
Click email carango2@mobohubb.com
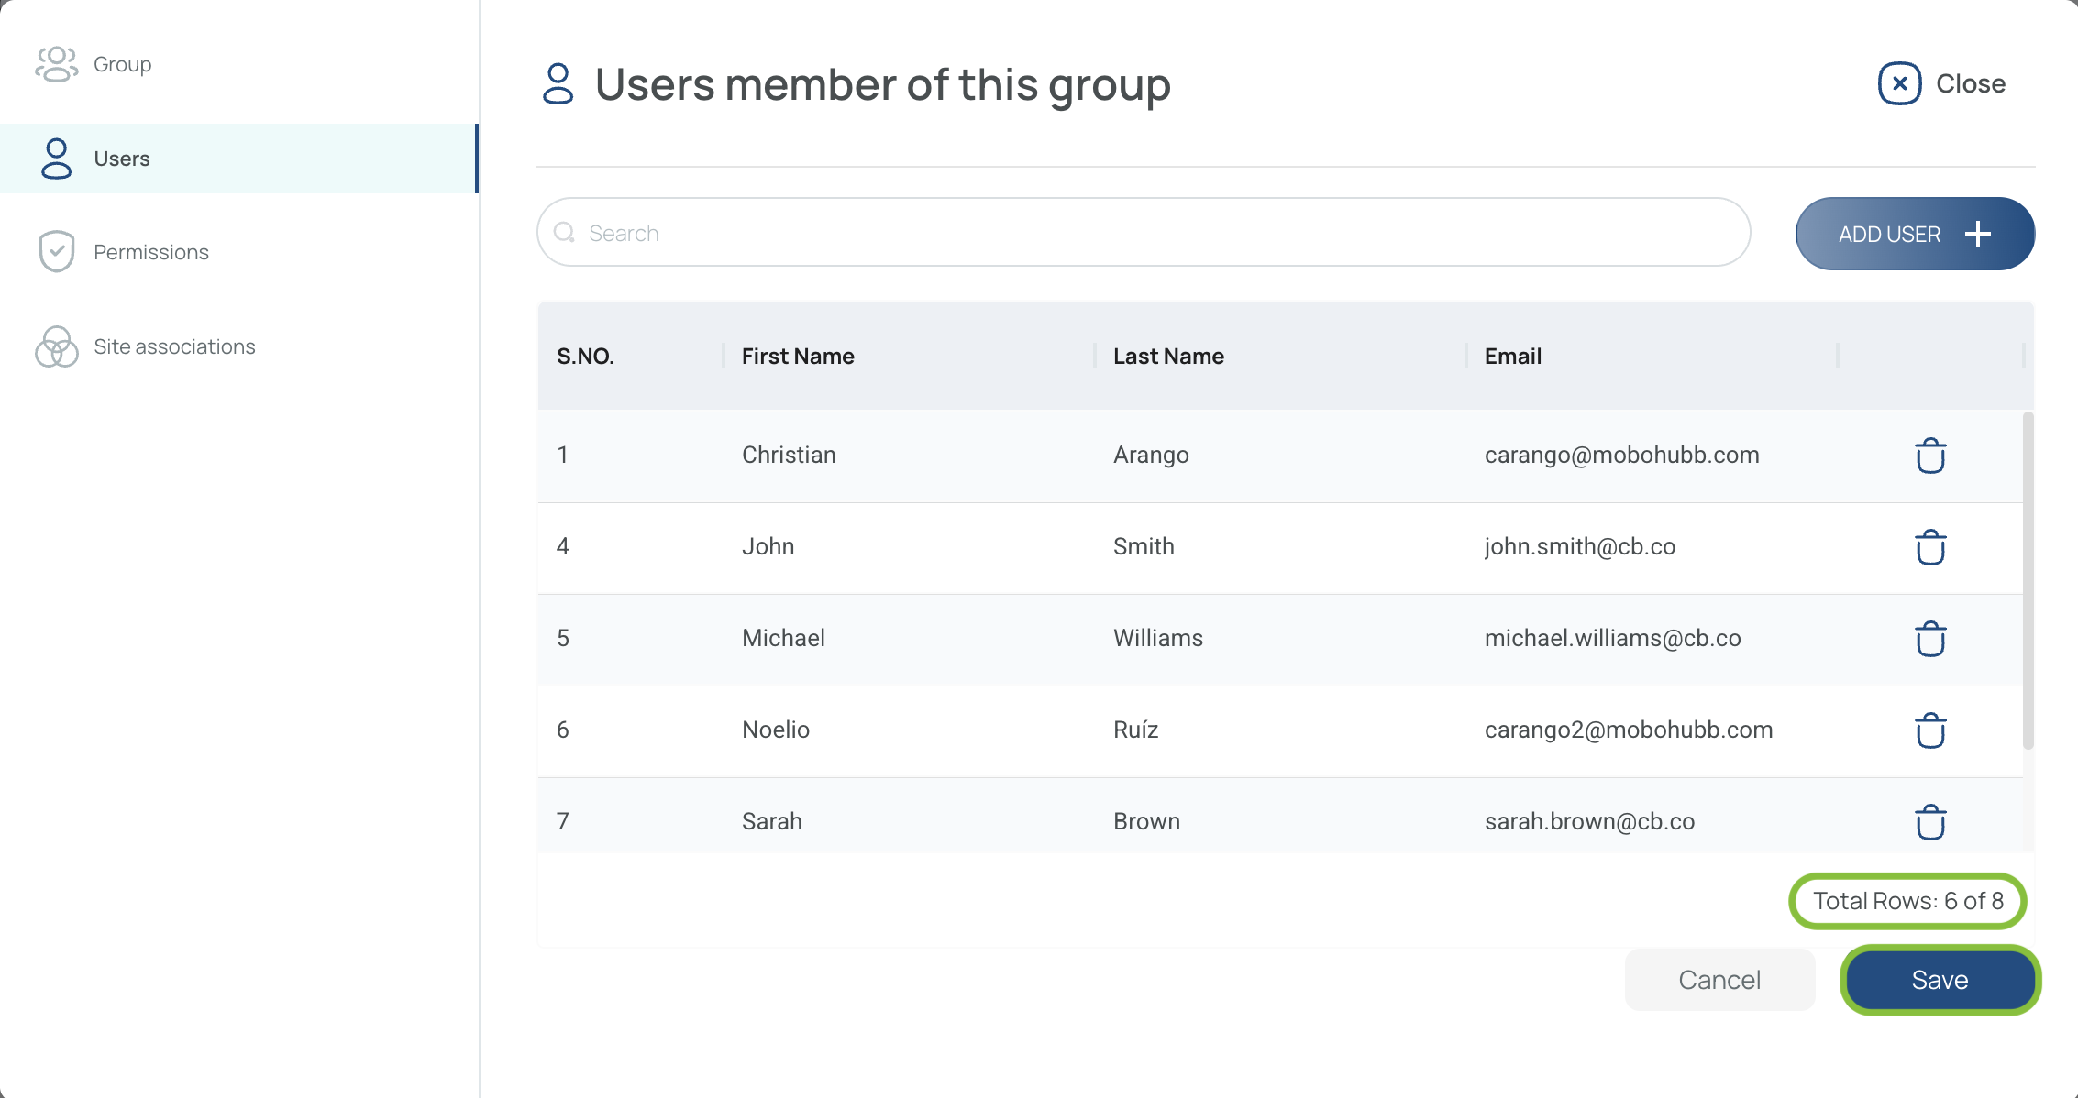coord(1629,730)
